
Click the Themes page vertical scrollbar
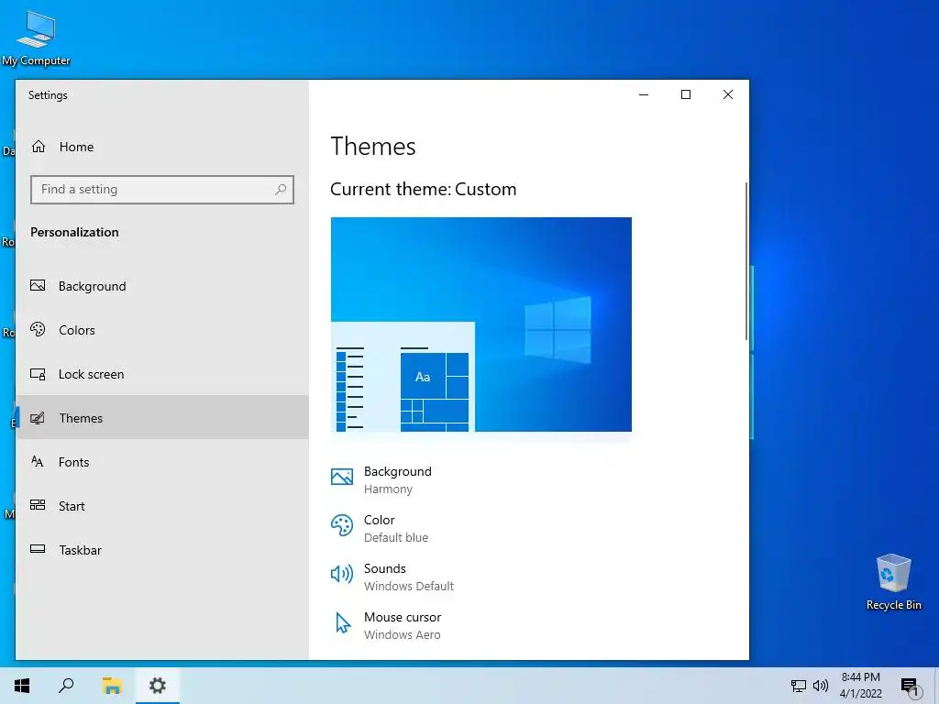pyautogui.click(x=746, y=261)
